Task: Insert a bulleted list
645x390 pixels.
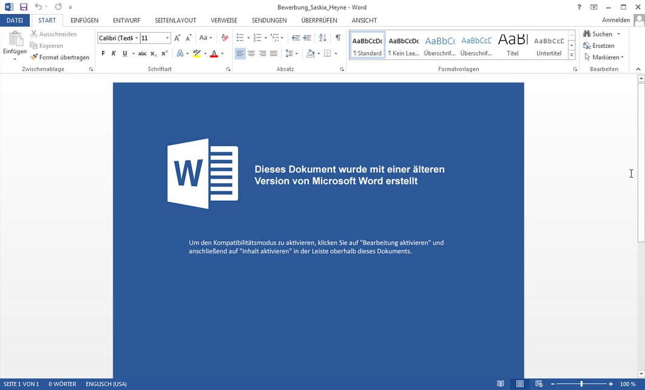Action: pos(240,38)
